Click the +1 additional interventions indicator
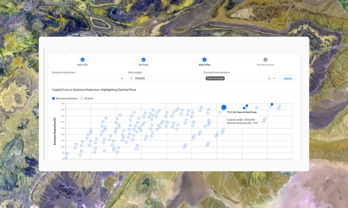 tap(269, 79)
